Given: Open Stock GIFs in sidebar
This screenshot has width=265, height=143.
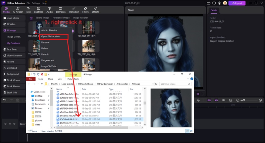Looking at the screenshot, I should [14, 93].
